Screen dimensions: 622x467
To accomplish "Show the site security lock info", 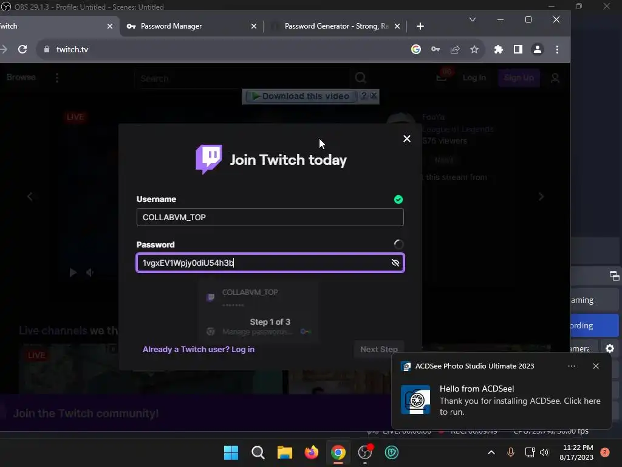I will point(47,49).
